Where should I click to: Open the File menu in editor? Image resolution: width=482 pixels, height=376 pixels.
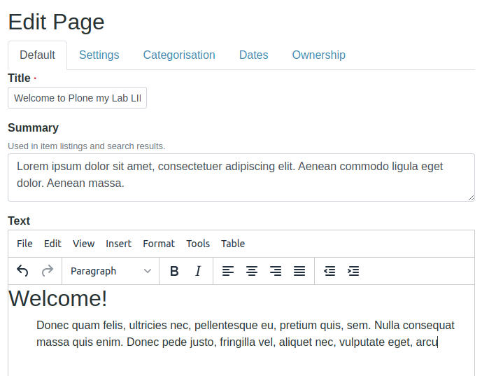click(24, 244)
